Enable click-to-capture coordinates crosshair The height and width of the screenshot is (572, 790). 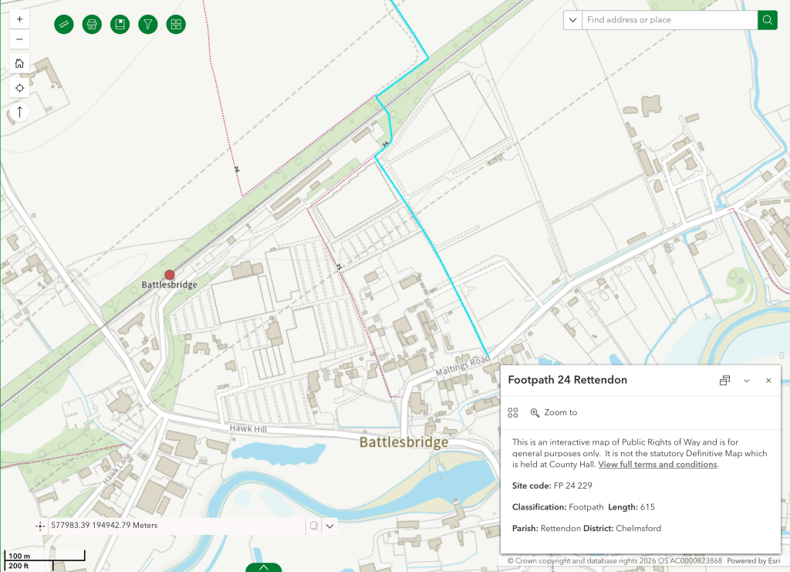point(40,526)
